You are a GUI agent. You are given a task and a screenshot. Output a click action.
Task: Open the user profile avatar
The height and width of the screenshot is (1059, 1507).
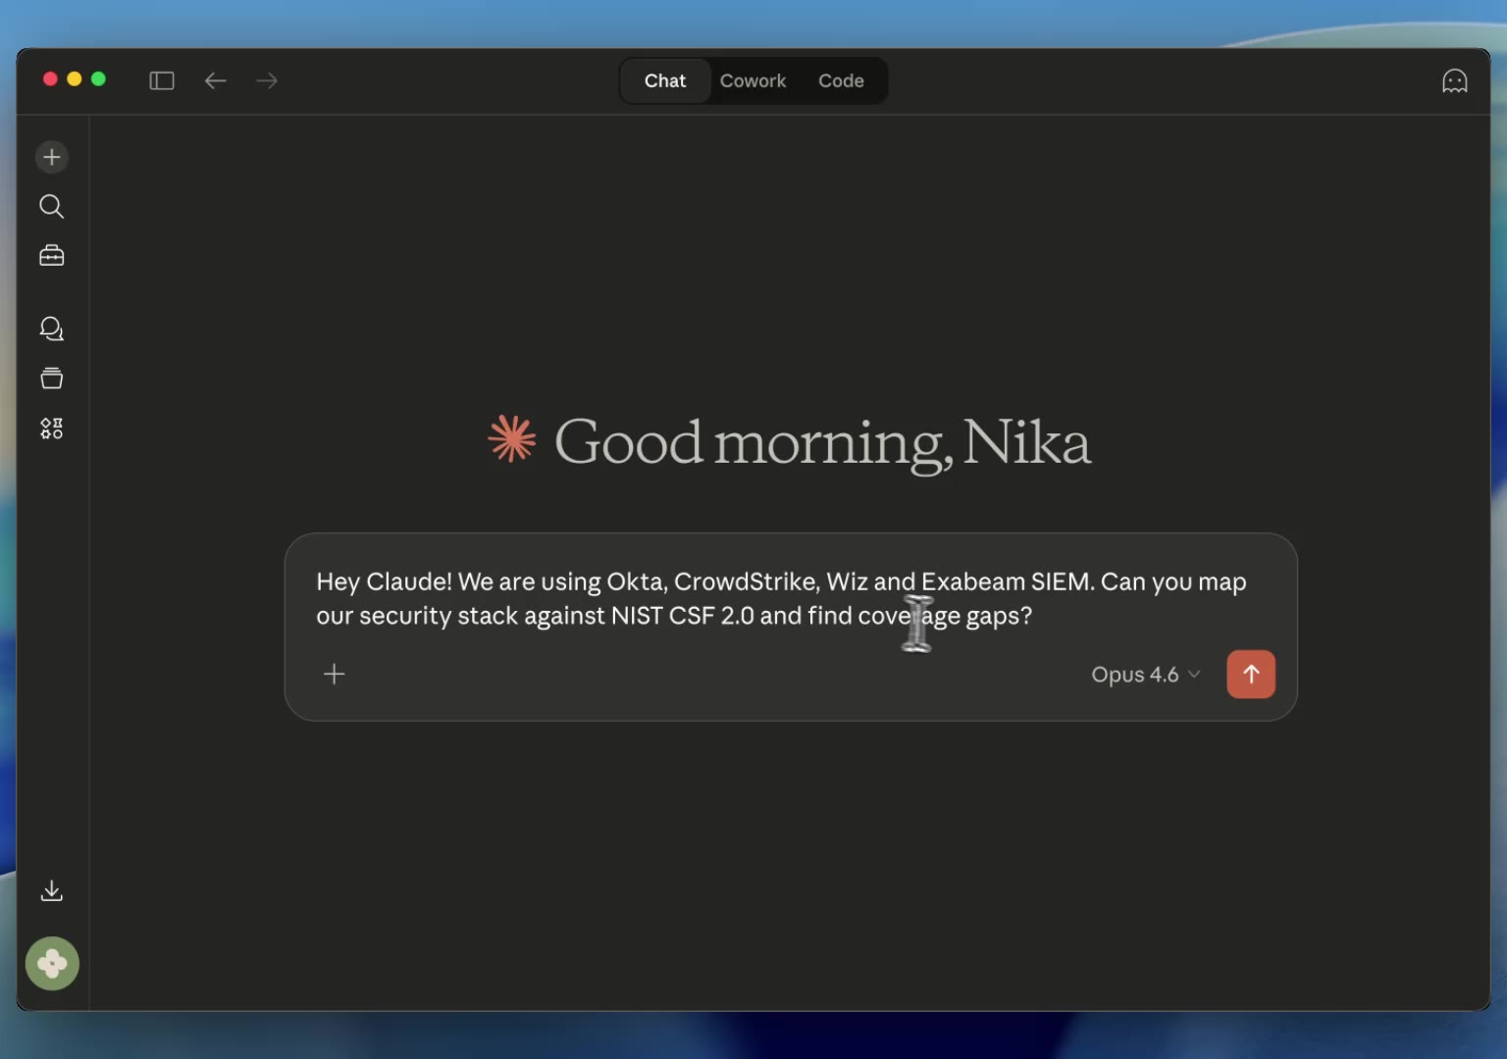coord(52,964)
